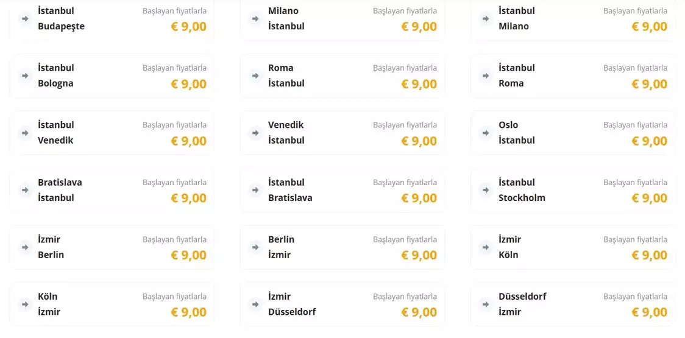Open the İzmir to Düsseldorf route
The height and width of the screenshot is (338, 685).
(342, 304)
